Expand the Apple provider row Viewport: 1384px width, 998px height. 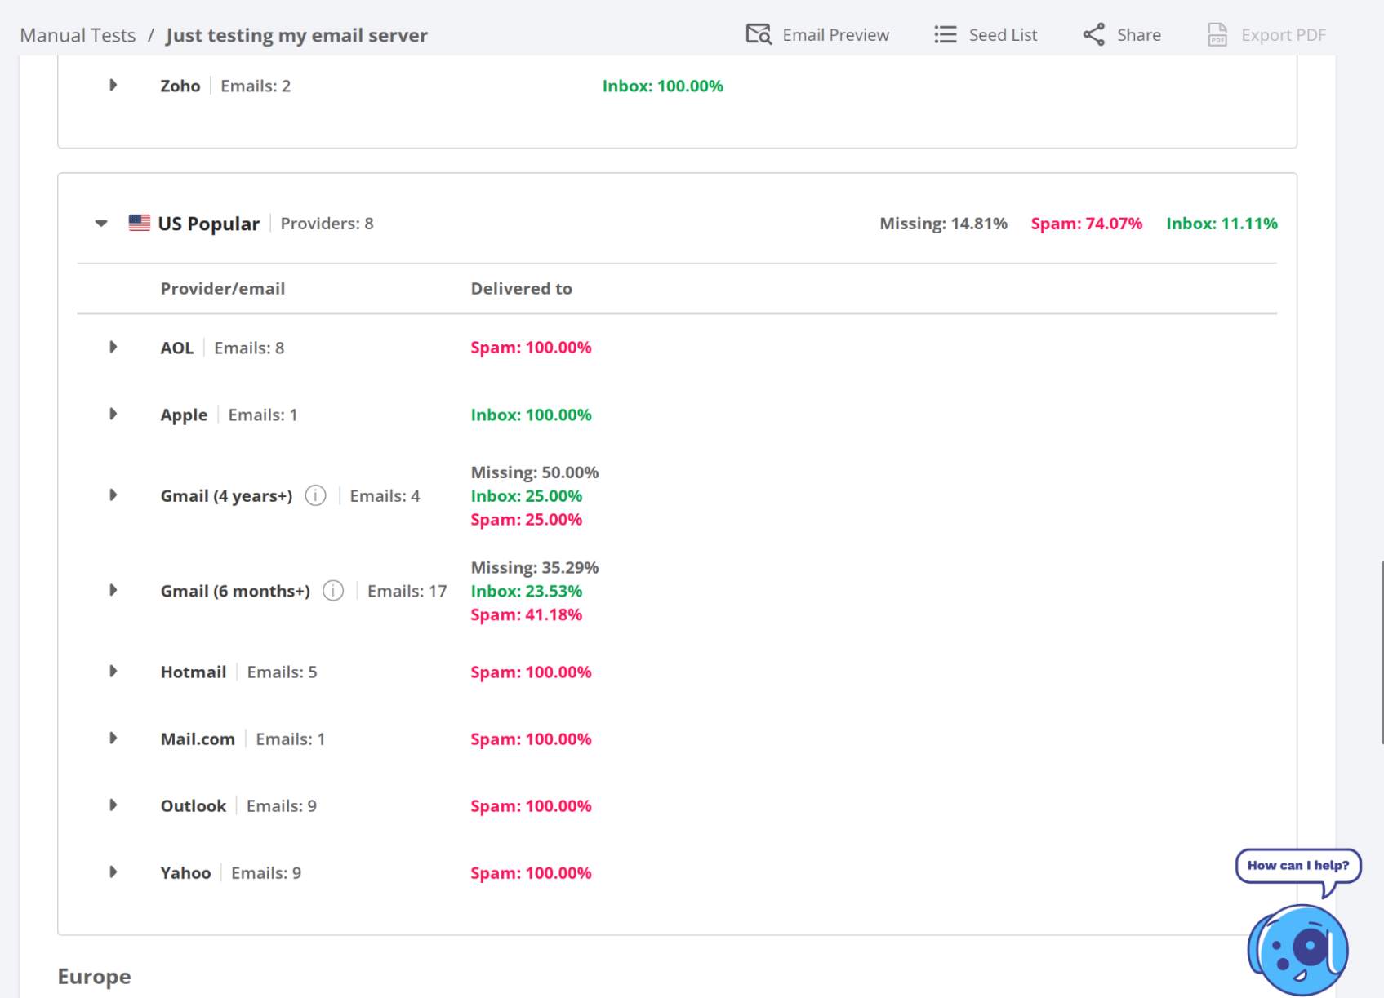coord(113,415)
